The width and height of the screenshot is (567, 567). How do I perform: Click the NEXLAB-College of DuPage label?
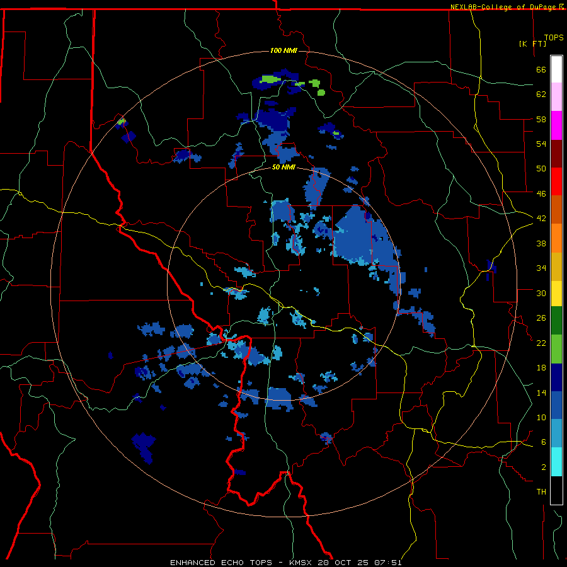click(507, 7)
